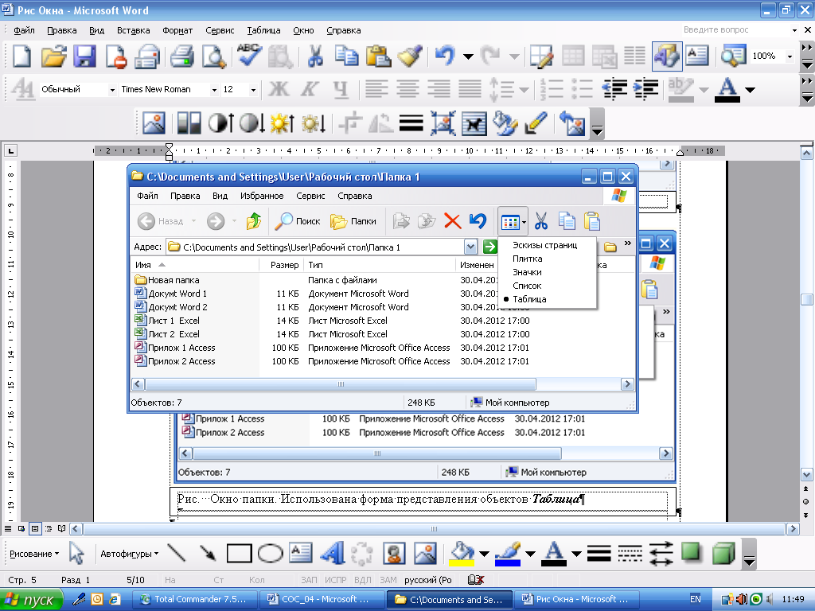Select the Crop tool on the picture toolbar

coord(351,123)
